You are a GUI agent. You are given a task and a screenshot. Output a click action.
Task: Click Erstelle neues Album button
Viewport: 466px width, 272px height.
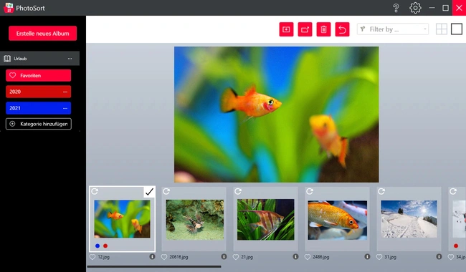coord(42,33)
